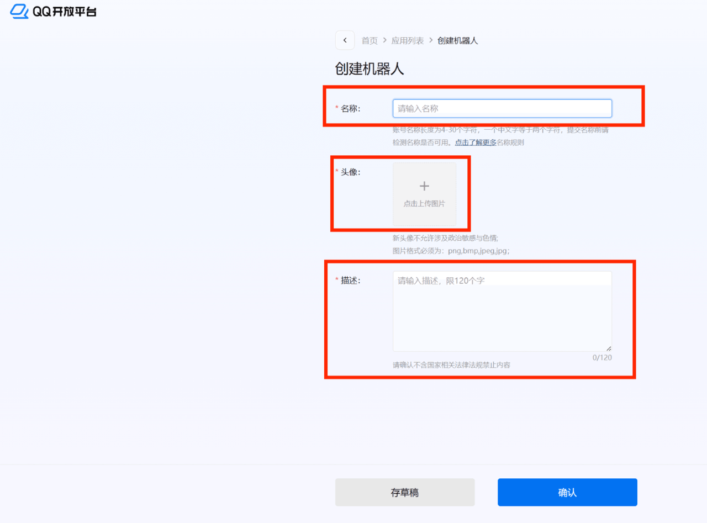Click the plus icon to upload avatar
The width and height of the screenshot is (707, 523).
[424, 186]
